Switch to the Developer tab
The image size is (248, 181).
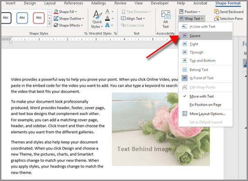click(x=160, y=3)
